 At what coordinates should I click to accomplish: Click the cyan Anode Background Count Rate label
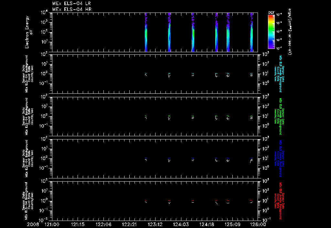tap(279, 74)
